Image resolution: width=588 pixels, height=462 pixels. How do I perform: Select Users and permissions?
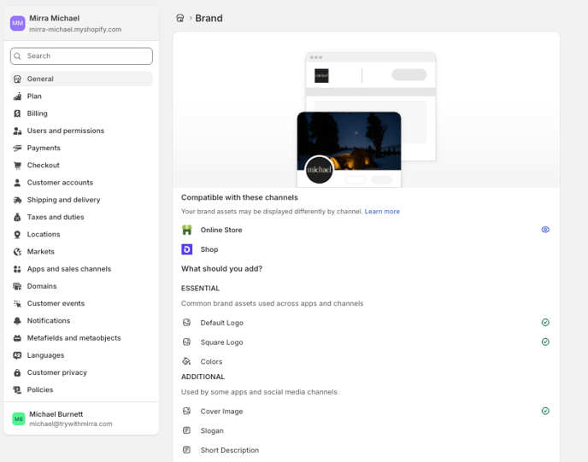81,131
